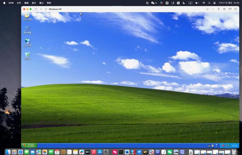Open the Trash in the Dock
This screenshot has width=242, height=155.
coord(234,152)
